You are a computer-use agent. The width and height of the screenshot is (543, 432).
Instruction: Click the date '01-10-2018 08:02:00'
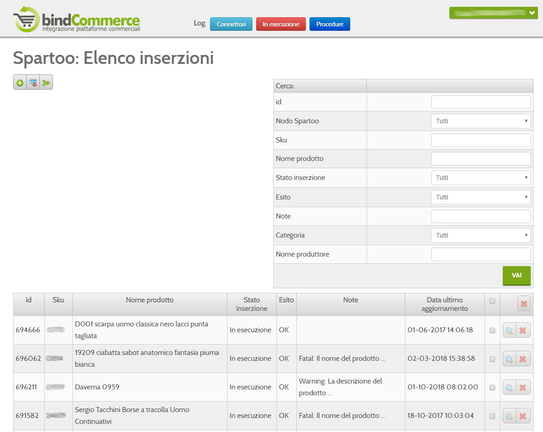pyautogui.click(x=443, y=387)
